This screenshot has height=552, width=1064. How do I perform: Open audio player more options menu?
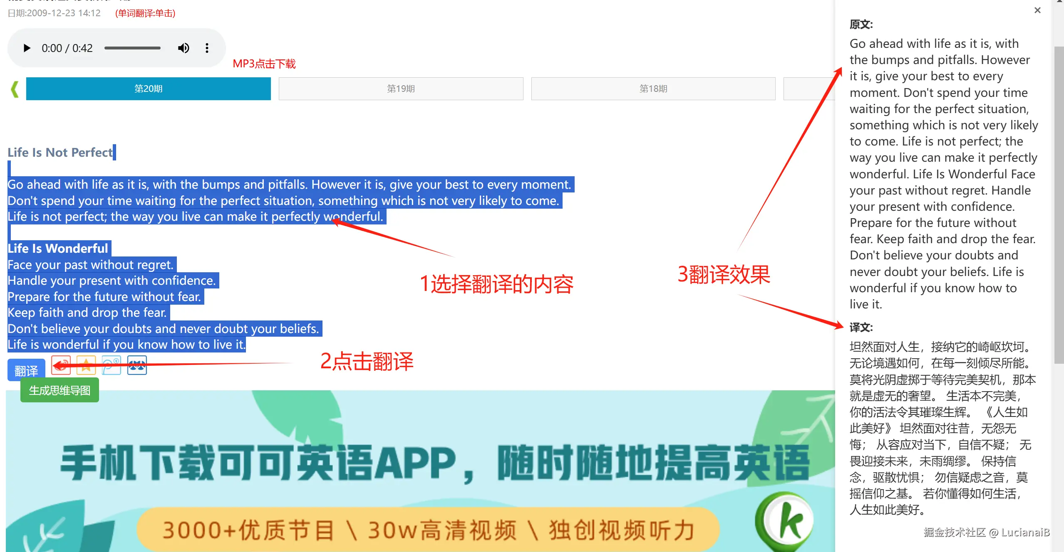point(207,48)
